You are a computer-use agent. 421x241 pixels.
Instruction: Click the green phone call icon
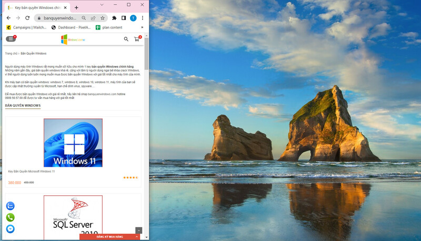(x=10, y=217)
